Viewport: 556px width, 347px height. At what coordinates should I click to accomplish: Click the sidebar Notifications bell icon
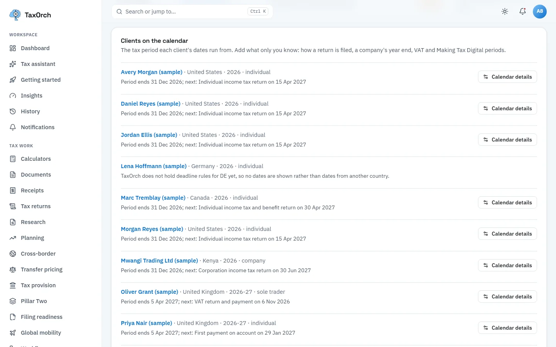coord(13,127)
